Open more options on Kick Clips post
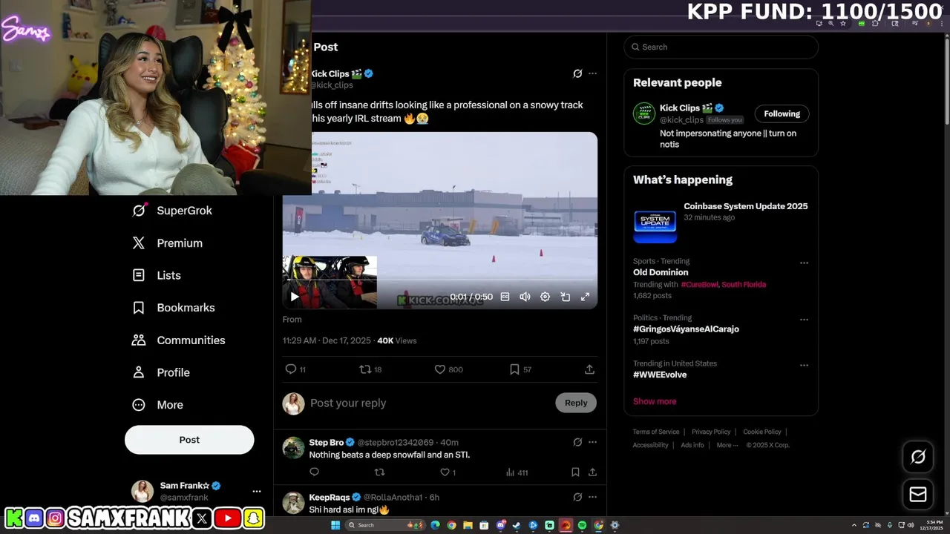 592,73
